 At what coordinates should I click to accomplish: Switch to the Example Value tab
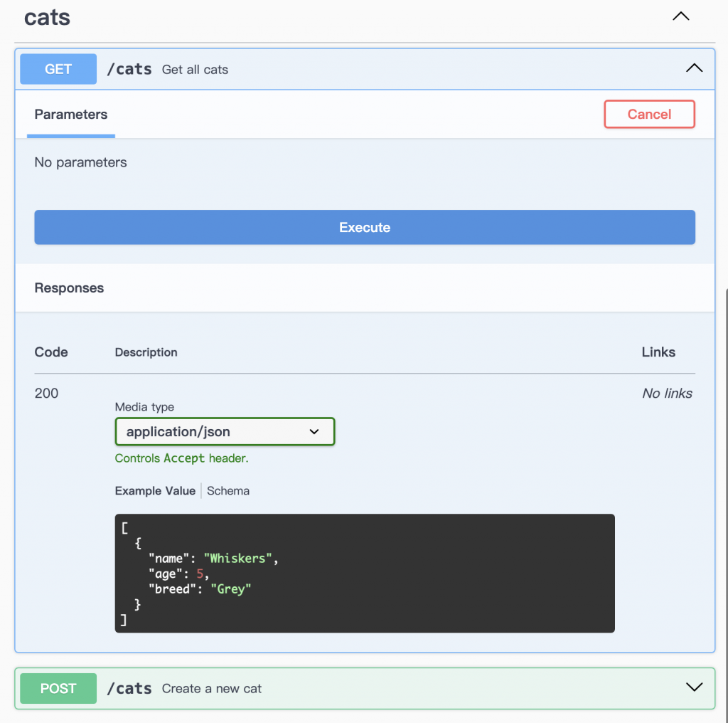click(x=155, y=491)
